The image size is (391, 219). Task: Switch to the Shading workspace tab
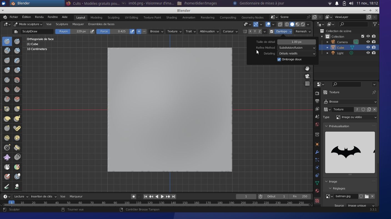click(x=171, y=17)
